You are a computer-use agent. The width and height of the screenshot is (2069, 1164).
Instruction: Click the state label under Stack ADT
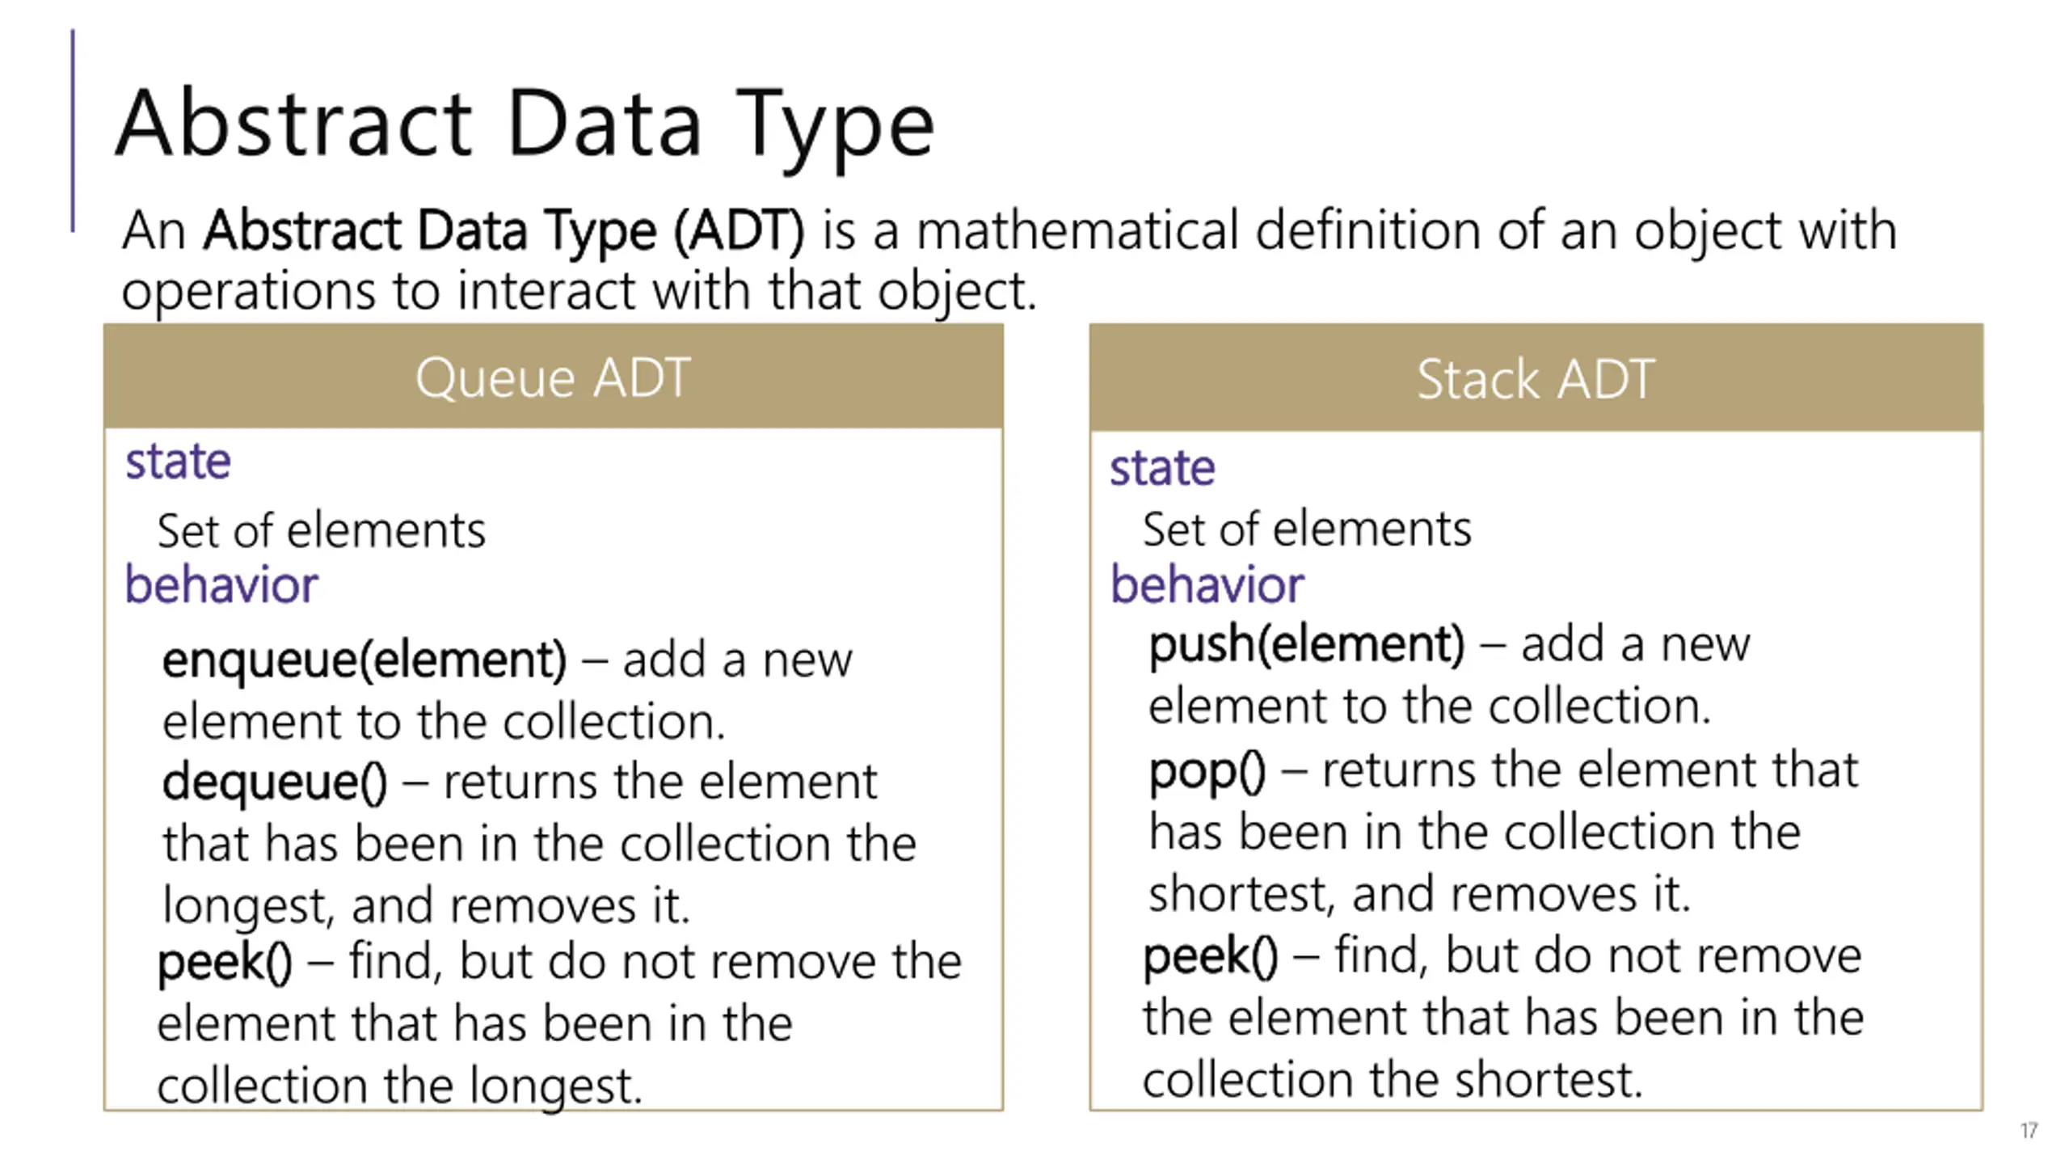click(1162, 467)
